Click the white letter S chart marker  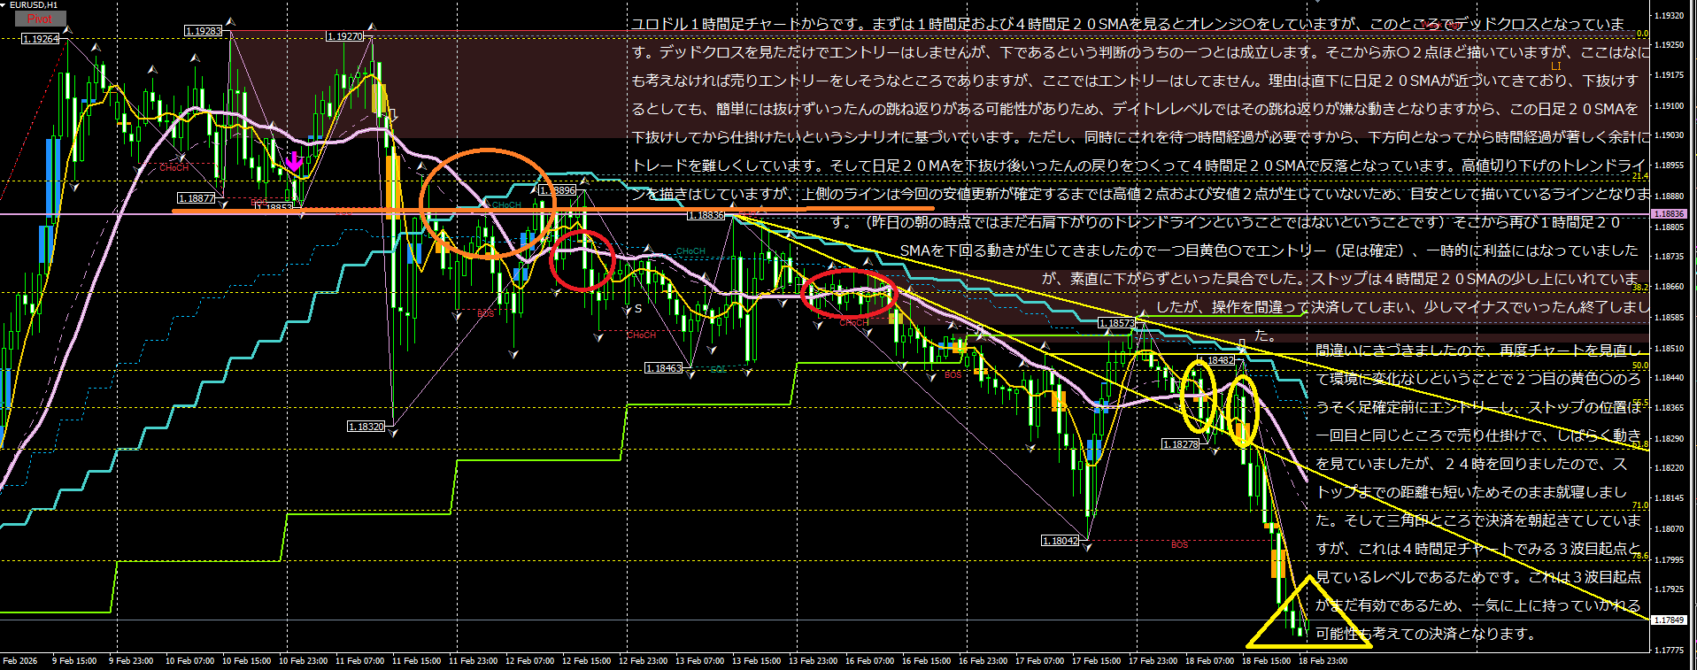[638, 309]
